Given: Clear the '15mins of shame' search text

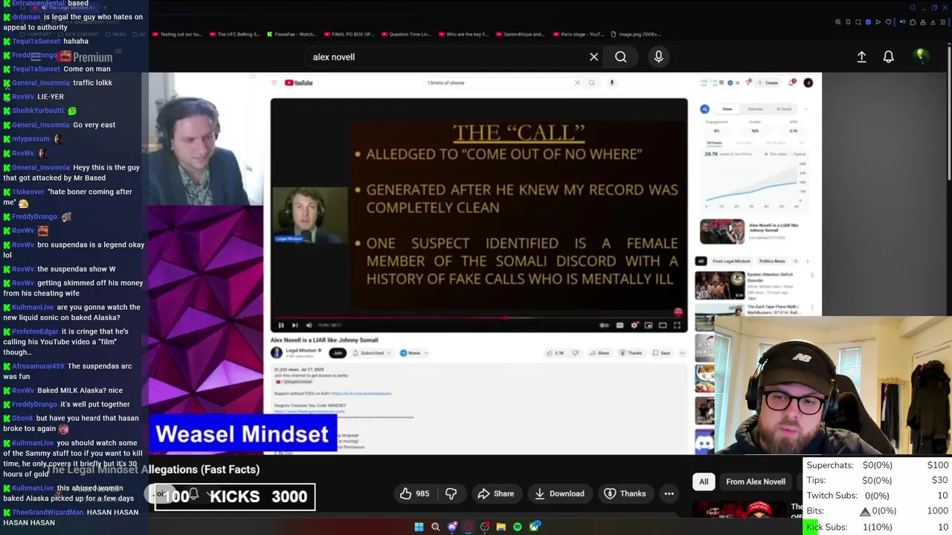Looking at the screenshot, I should click(577, 82).
